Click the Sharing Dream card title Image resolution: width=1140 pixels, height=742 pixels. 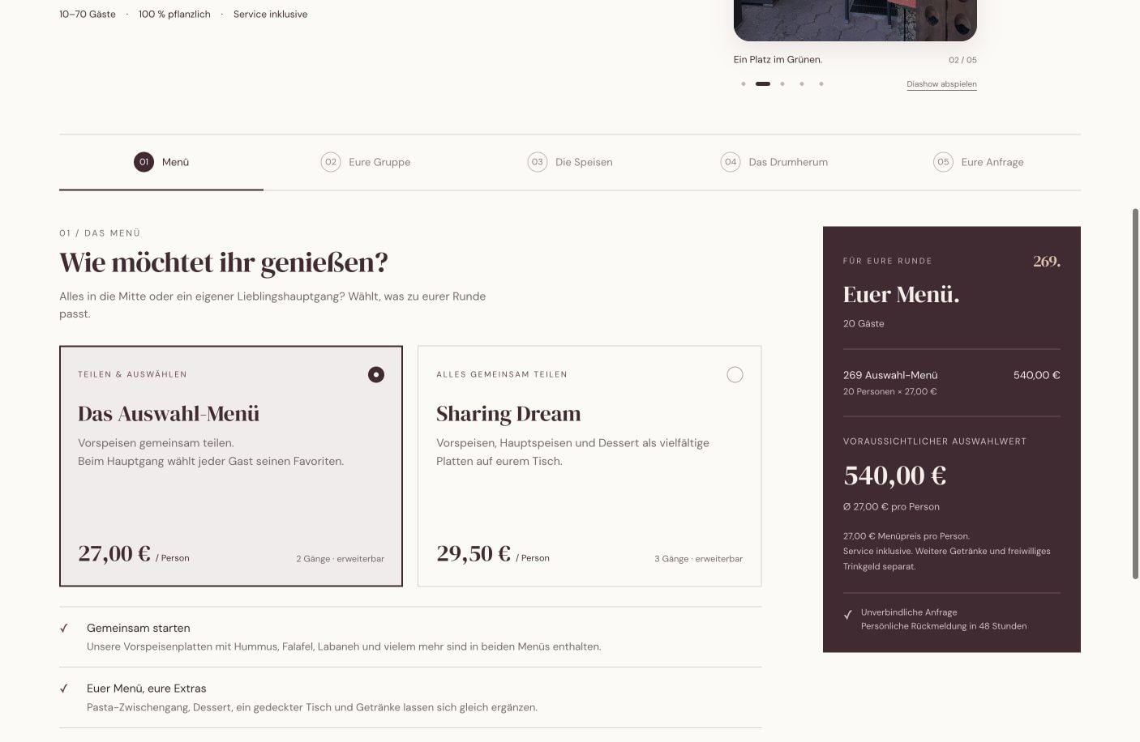(x=508, y=414)
